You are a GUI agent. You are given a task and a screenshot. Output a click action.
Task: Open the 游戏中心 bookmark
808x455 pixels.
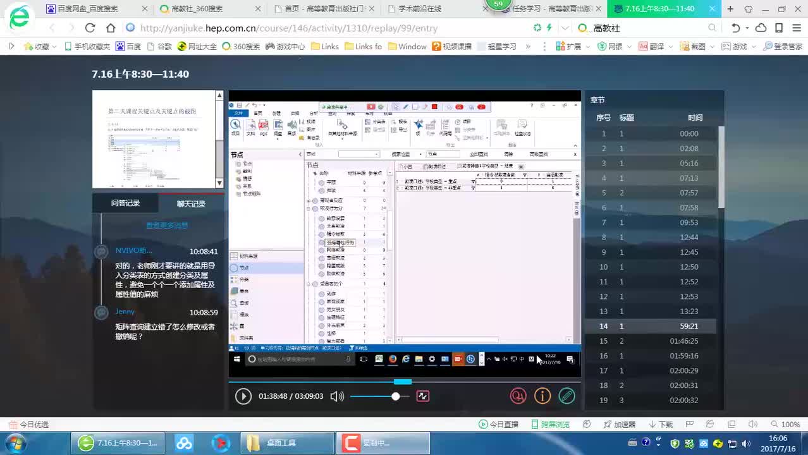285,46
